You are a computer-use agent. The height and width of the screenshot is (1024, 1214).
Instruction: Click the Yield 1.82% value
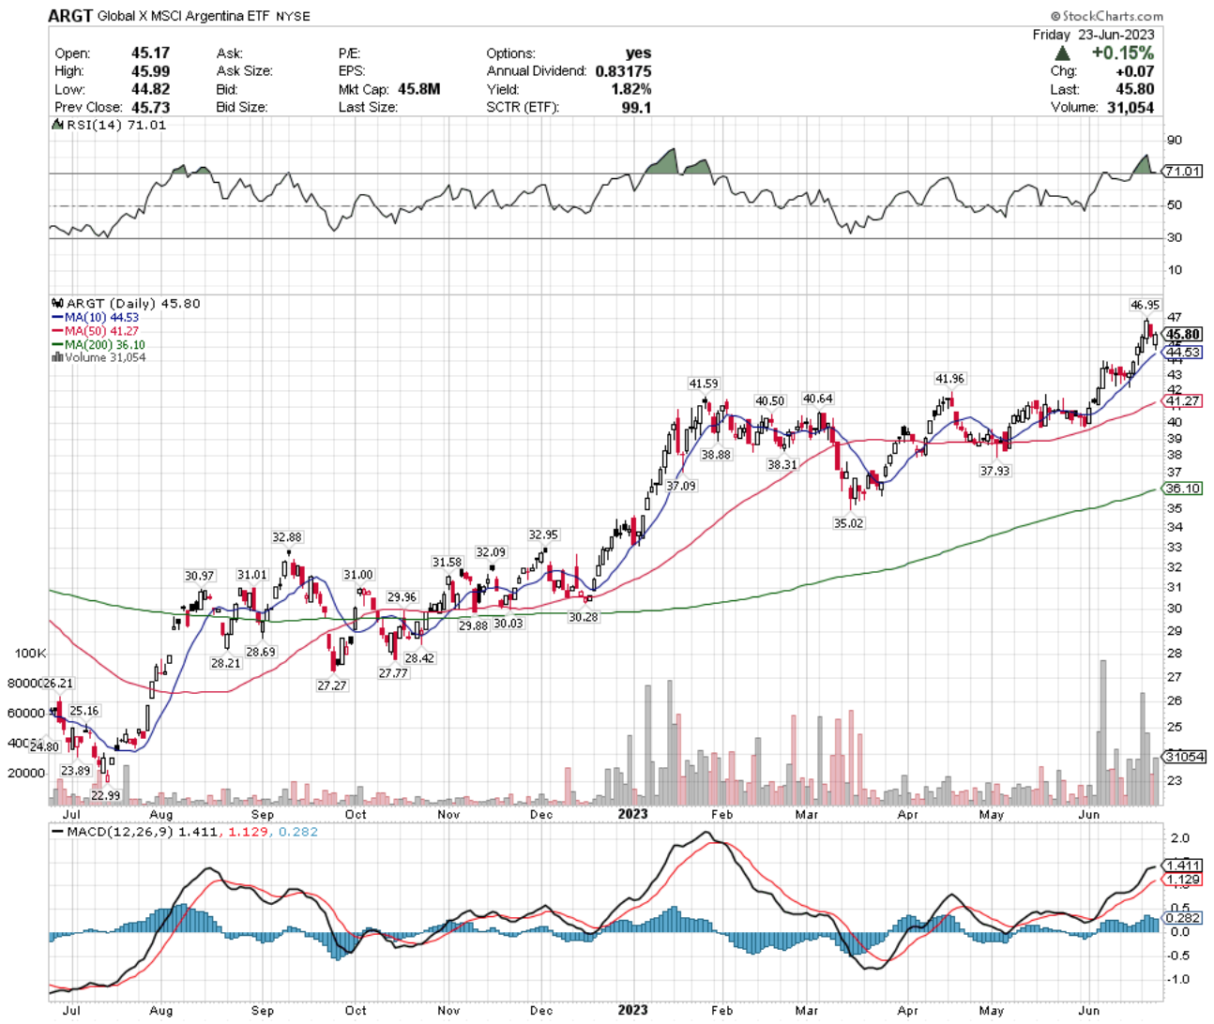[x=630, y=89]
